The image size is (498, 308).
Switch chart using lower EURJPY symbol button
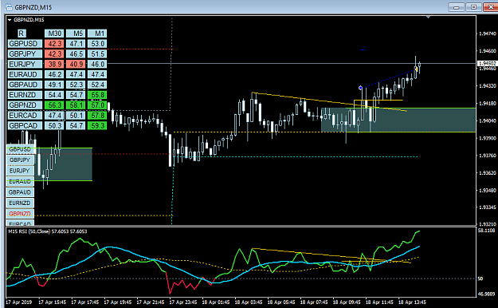(20, 171)
